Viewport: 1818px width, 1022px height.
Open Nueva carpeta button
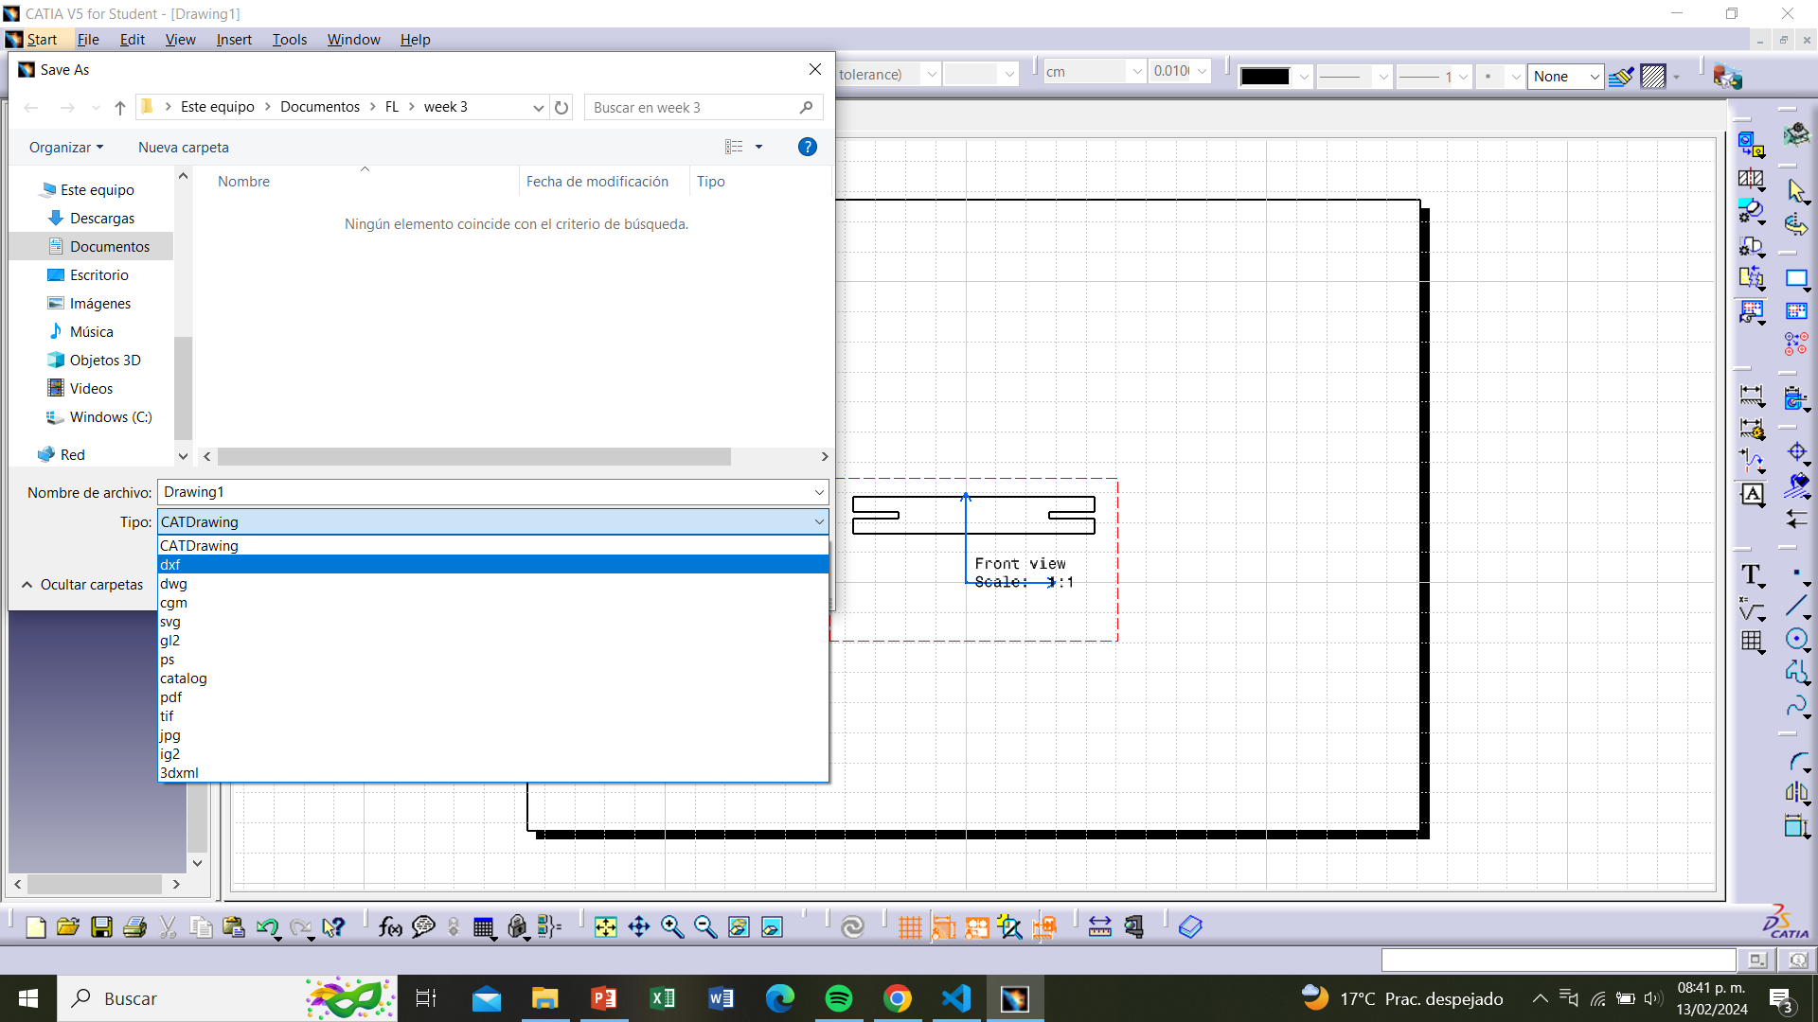pos(184,146)
